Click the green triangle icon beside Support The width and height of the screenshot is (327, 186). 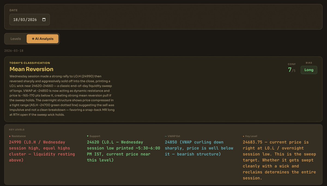88,136
